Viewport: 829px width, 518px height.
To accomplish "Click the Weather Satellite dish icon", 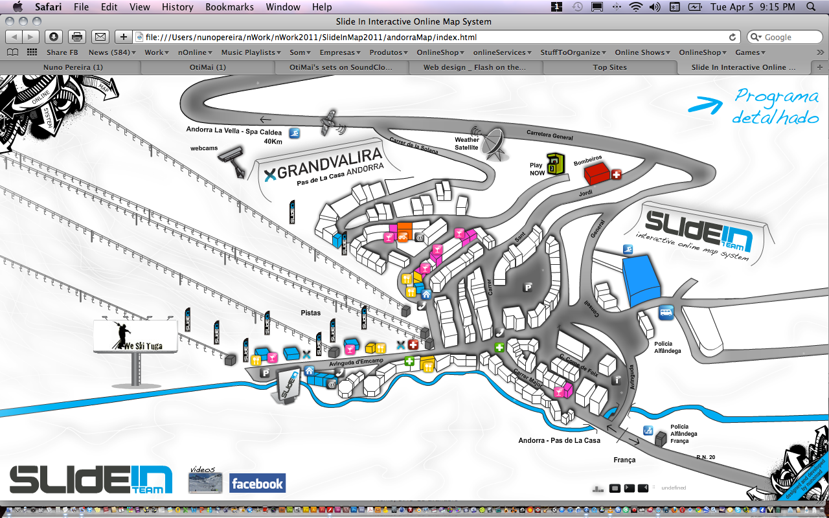I will pyautogui.click(x=494, y=143).
